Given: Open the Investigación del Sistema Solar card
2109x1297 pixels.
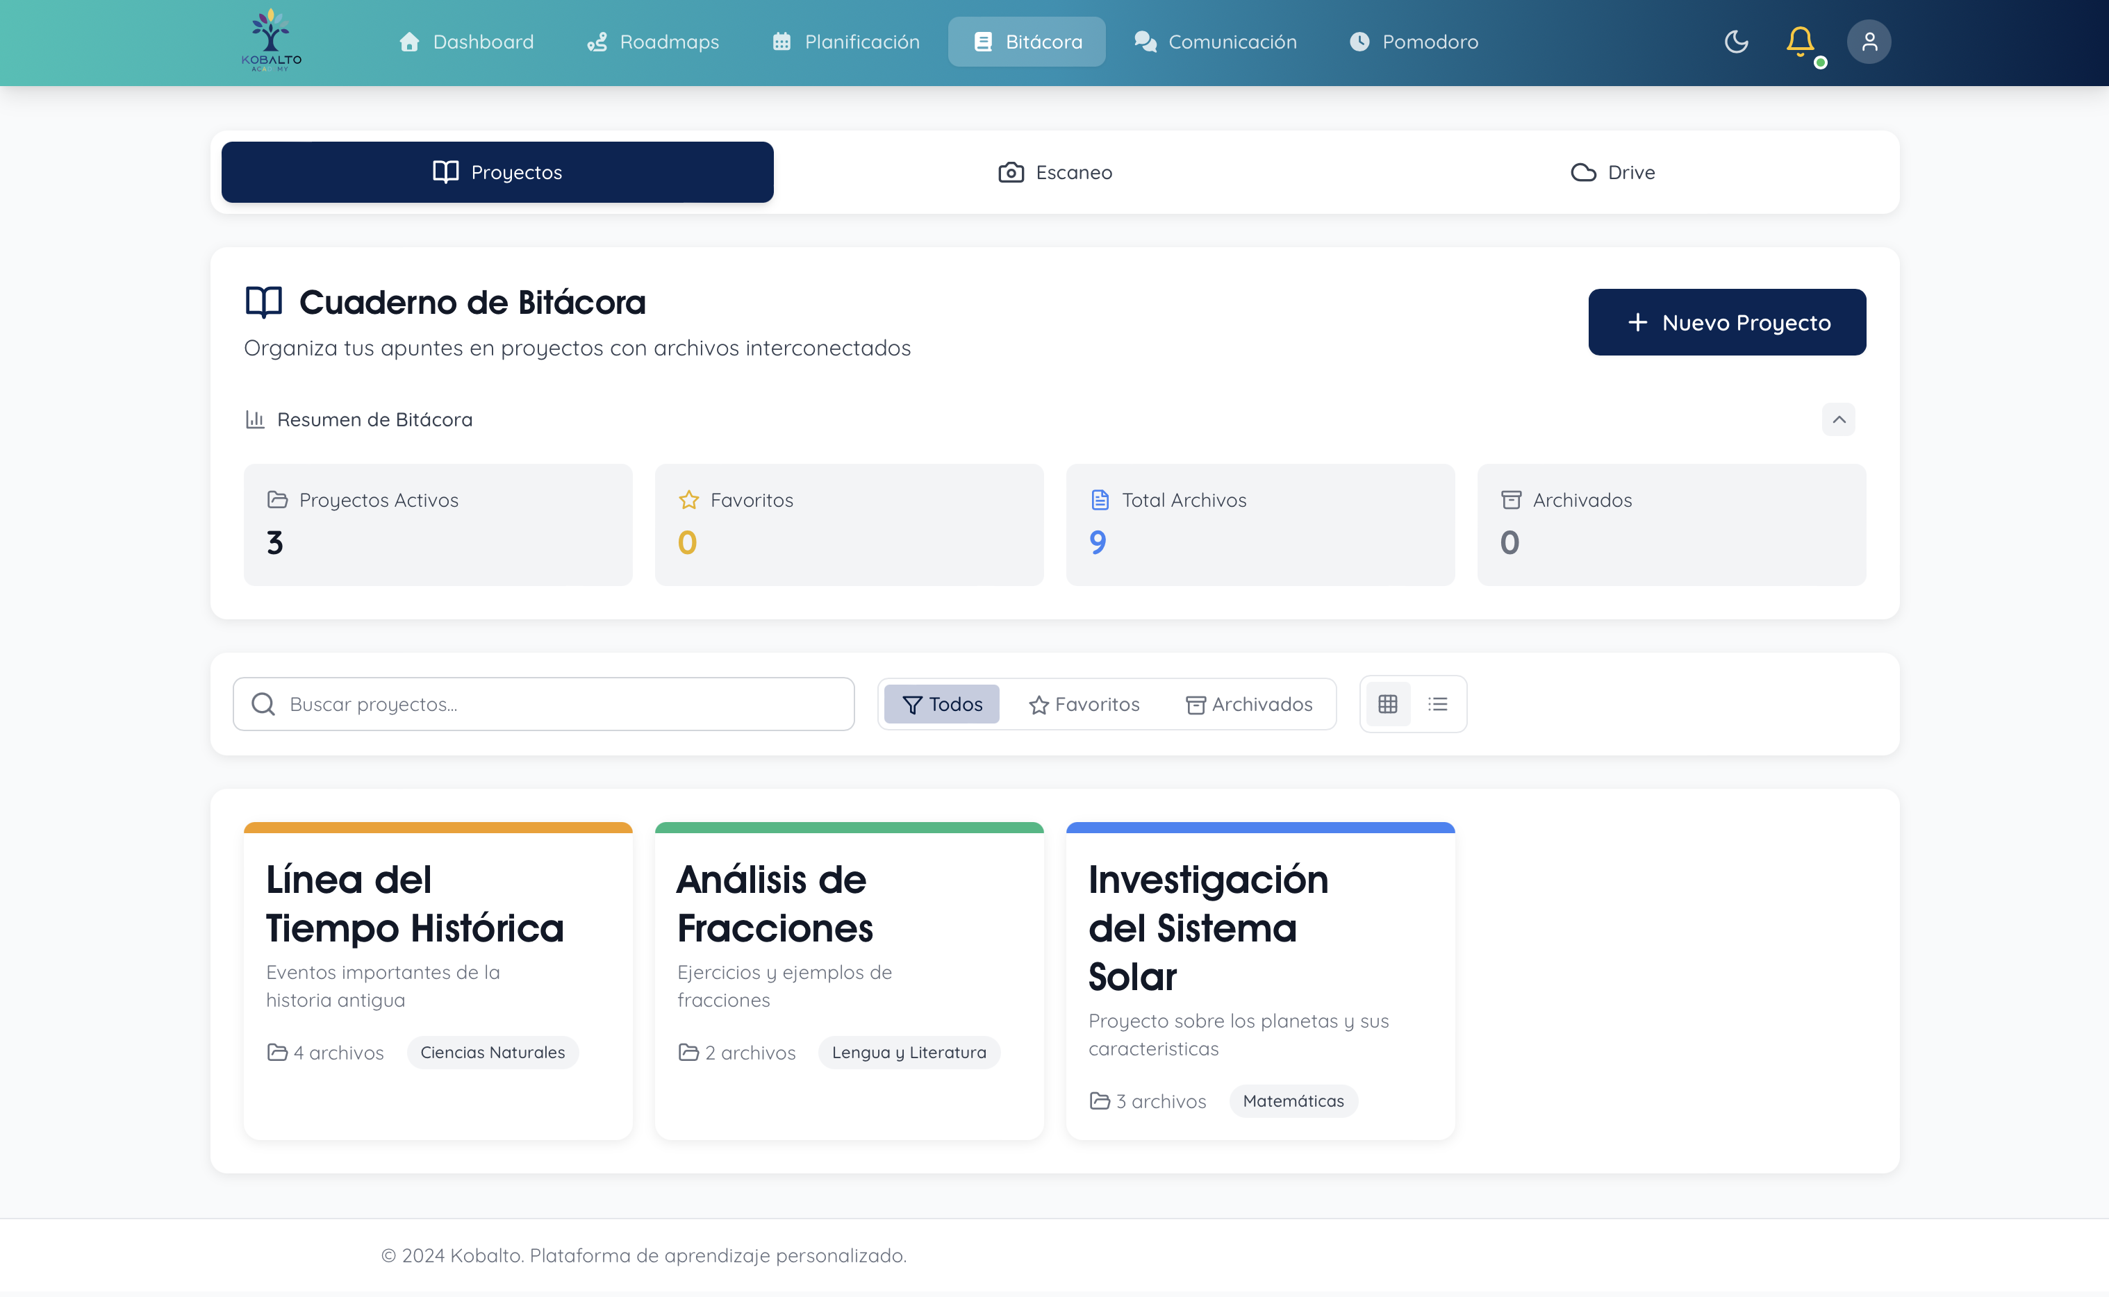Looking at the screenshot, I should 1208,928.
